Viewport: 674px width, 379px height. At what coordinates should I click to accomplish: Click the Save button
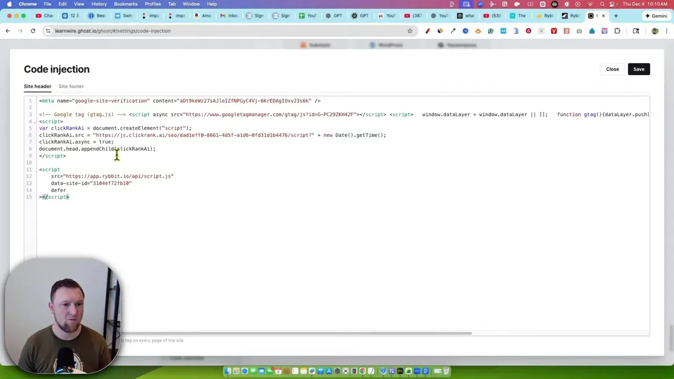tap(639, 69)
